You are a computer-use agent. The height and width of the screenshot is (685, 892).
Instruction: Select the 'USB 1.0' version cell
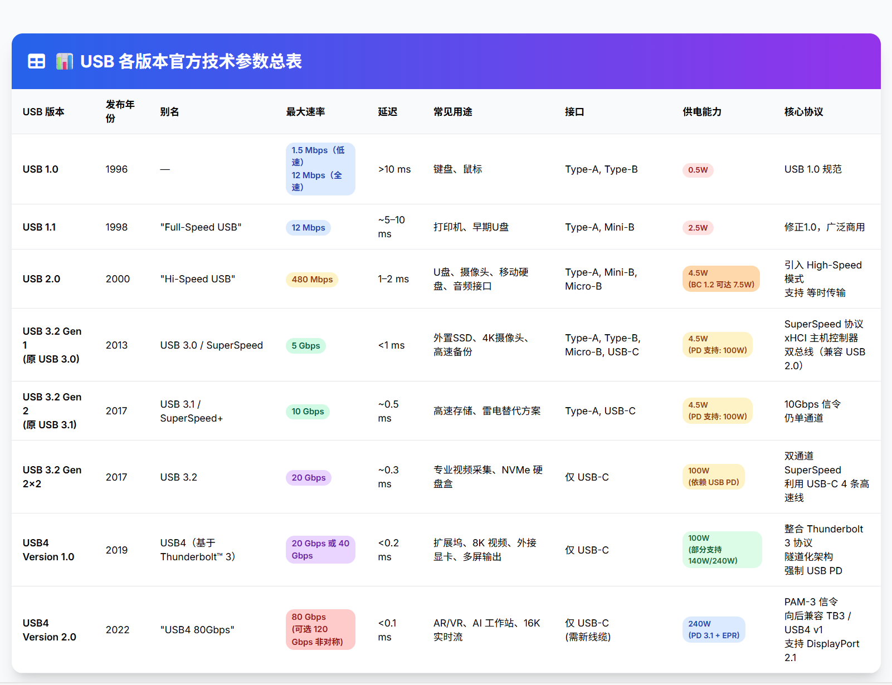(x=41, y=169)
